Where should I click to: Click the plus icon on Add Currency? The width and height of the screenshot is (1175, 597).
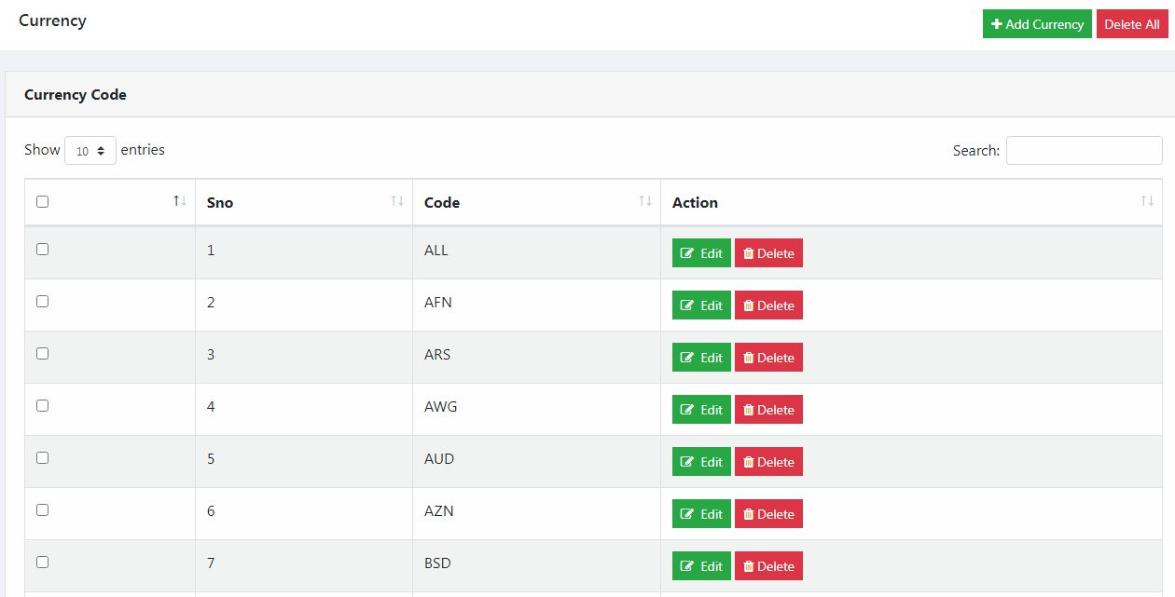996,24
